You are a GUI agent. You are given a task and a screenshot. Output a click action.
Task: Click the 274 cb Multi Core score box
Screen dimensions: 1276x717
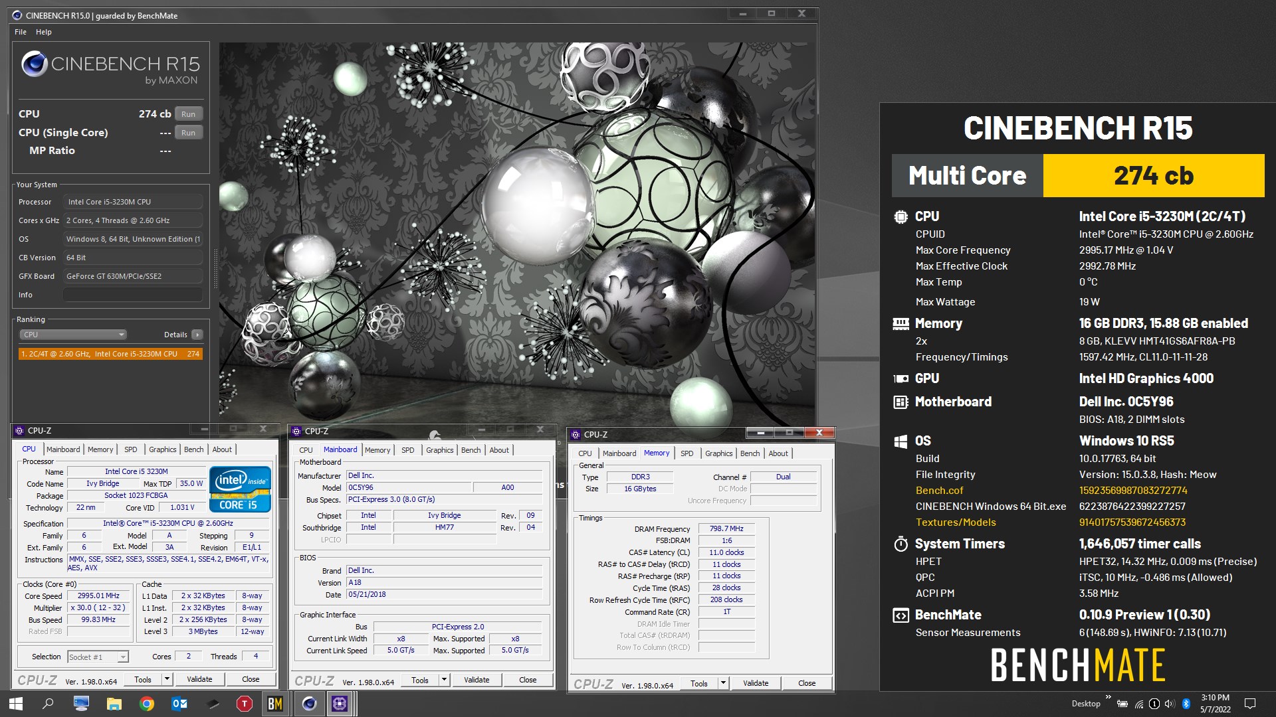[1154, 176]
